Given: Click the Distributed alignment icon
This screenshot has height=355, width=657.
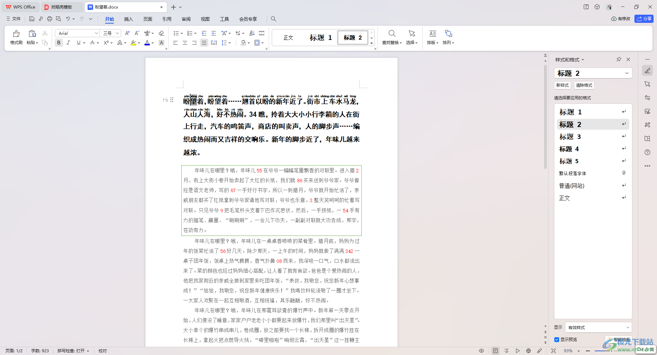Looking at the screenshot, I should click(x=214, y=43).
